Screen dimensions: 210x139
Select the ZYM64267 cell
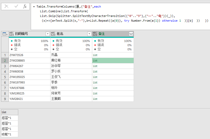[30, 66]
